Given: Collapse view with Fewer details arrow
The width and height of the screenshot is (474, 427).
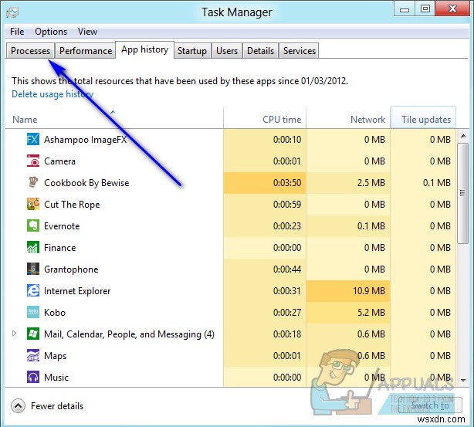Looking at the screenshot, I should pyautogui.click(x=18, y=406).
